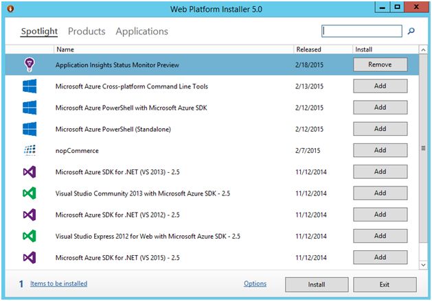Switch to the Applications tab
Viewport: 432px width, 301px height.
click(x=141, y=32)
